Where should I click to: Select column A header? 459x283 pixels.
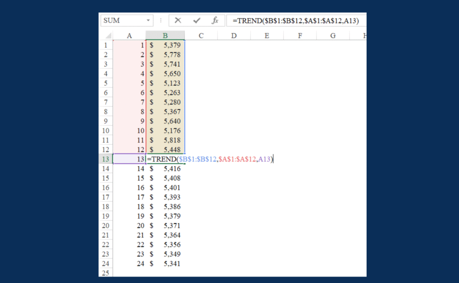[130, 35]
